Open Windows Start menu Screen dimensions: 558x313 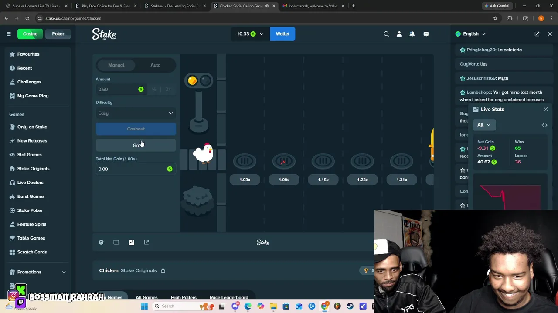tap(144, 306)
